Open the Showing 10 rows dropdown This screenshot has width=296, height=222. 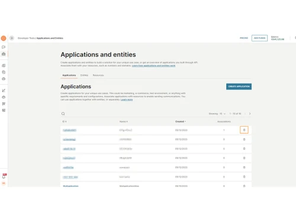point(223,114)
